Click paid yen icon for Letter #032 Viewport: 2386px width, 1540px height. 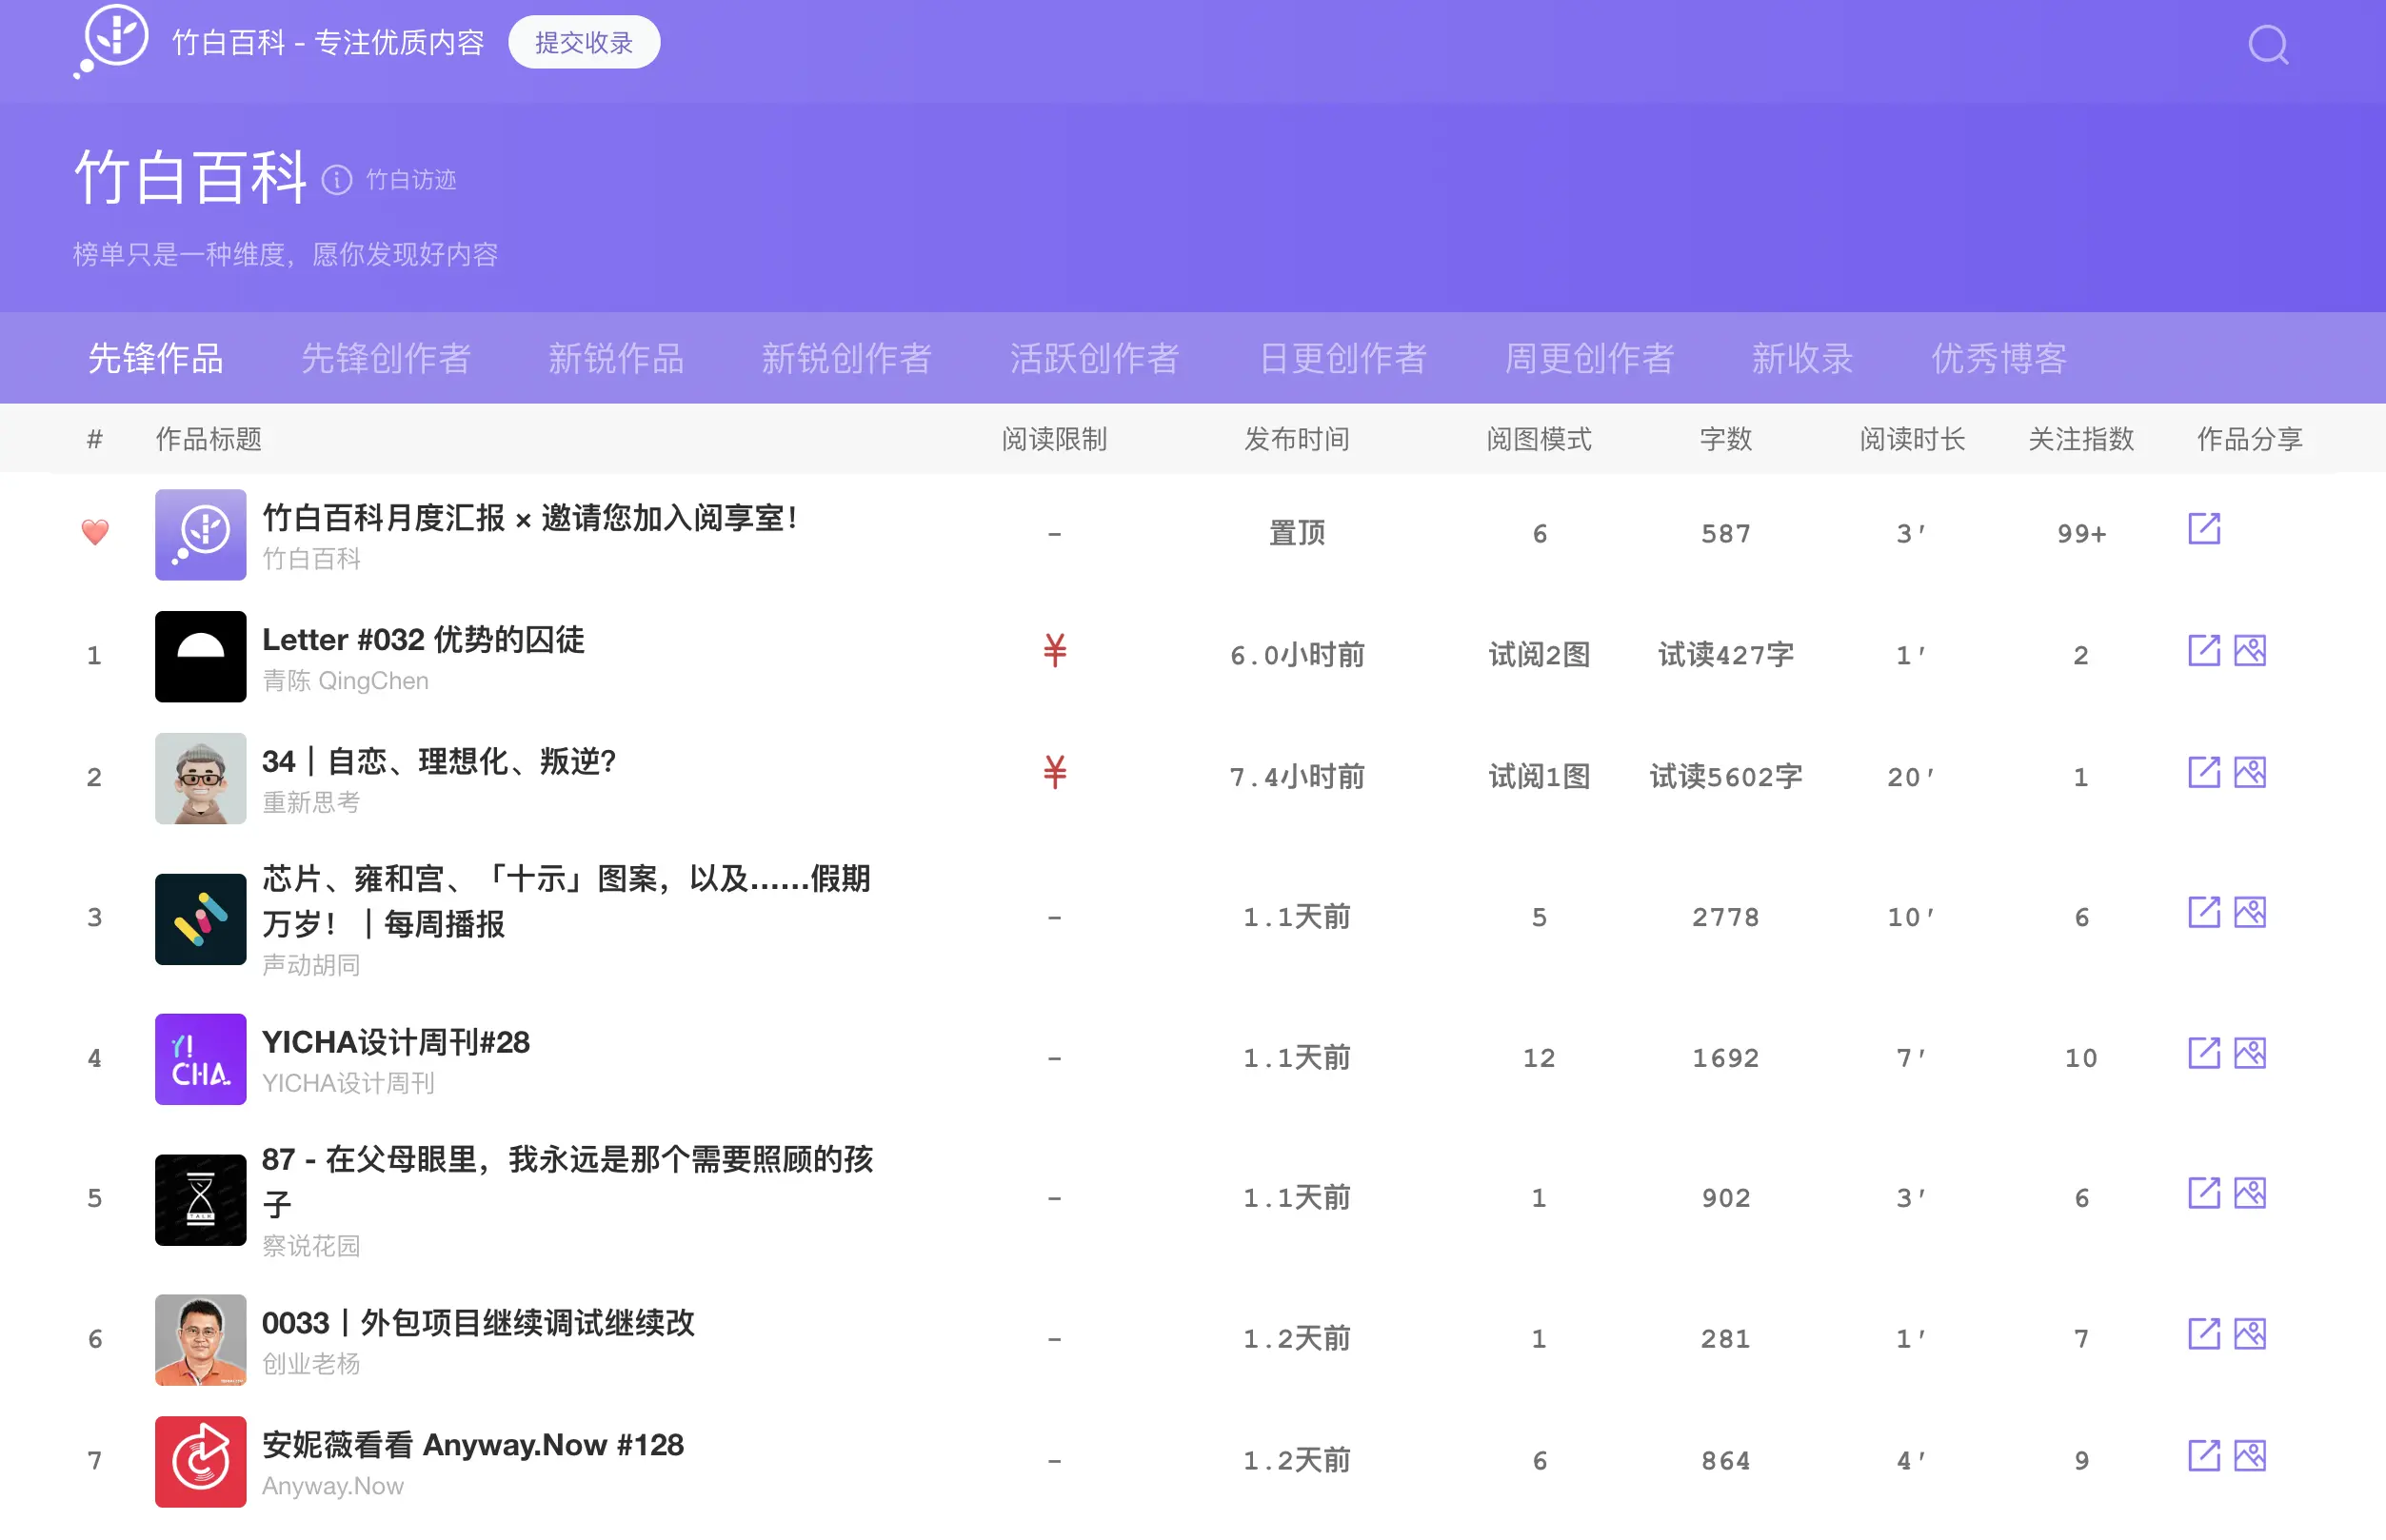coord(1054,651)
